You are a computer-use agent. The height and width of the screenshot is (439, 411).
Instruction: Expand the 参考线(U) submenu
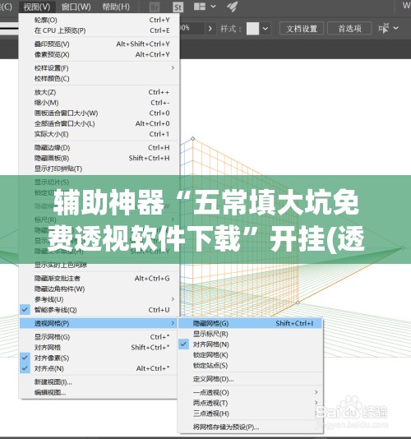pyautogui.click(x=99, y=299)
